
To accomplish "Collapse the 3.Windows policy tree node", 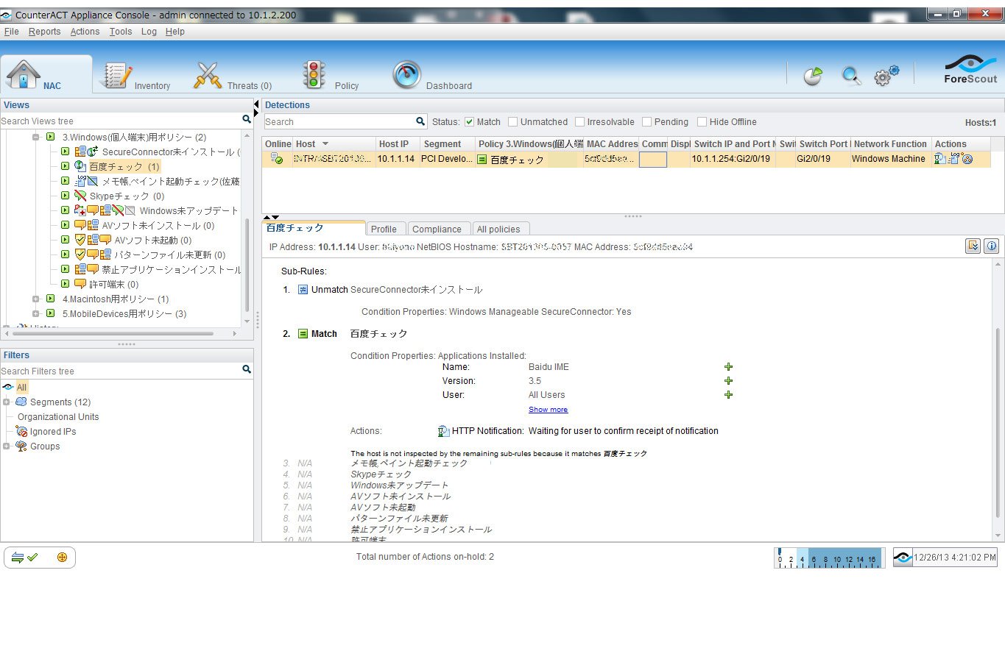I will [x=35, y=138].
